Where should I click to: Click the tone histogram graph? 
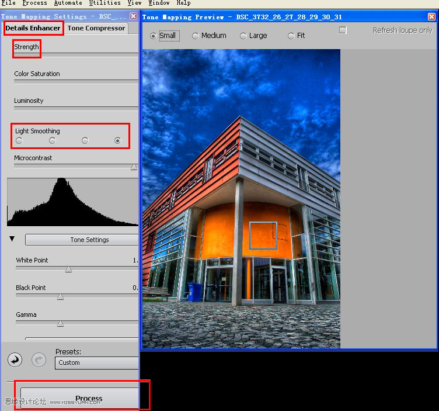(x=73, y=202)
